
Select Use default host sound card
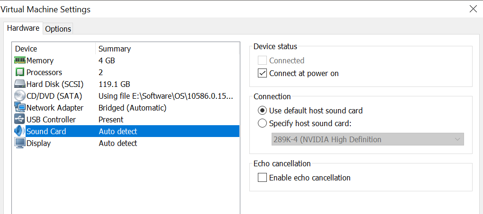coord(262,111)
